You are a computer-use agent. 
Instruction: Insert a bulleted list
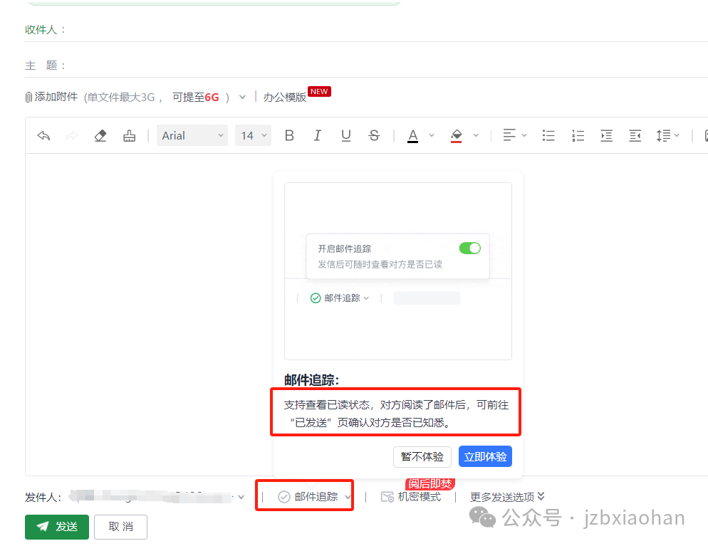tap(548, 135)
